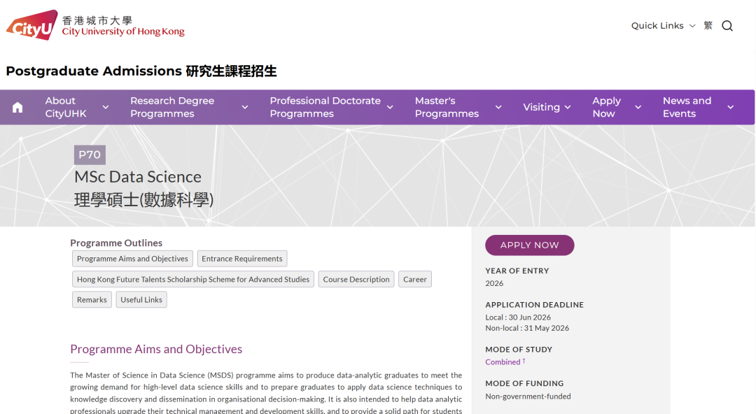Expand the Apply Now menu chevron

point(638,107)
